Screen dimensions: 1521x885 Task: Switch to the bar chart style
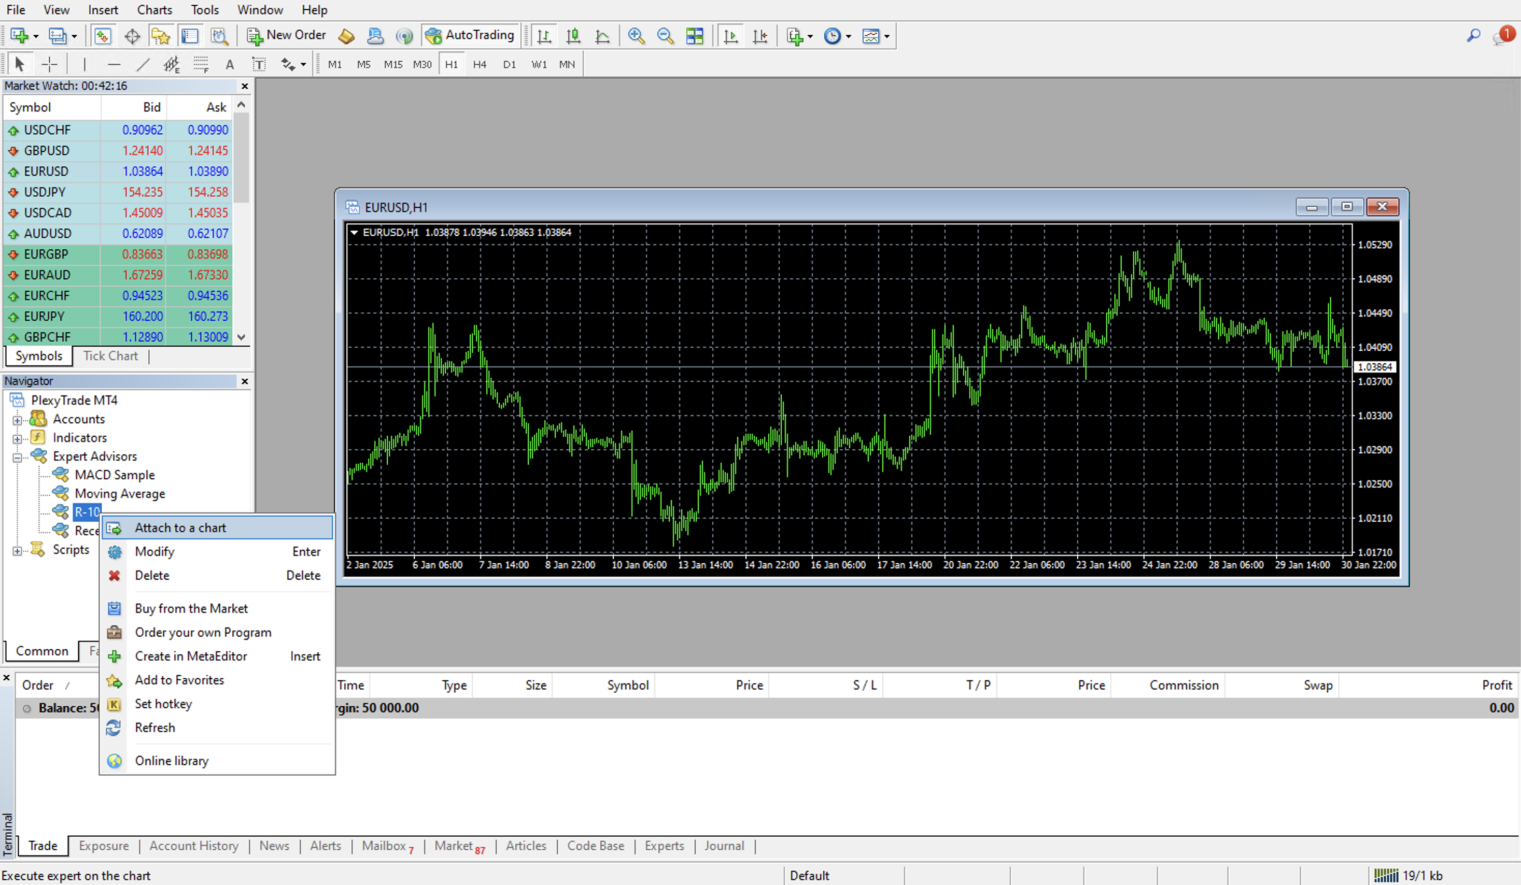click(544, 36)
